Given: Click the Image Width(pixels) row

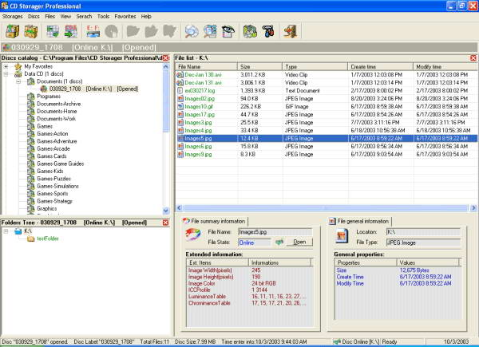Looking at the screenshot, I should click(250, 270).
